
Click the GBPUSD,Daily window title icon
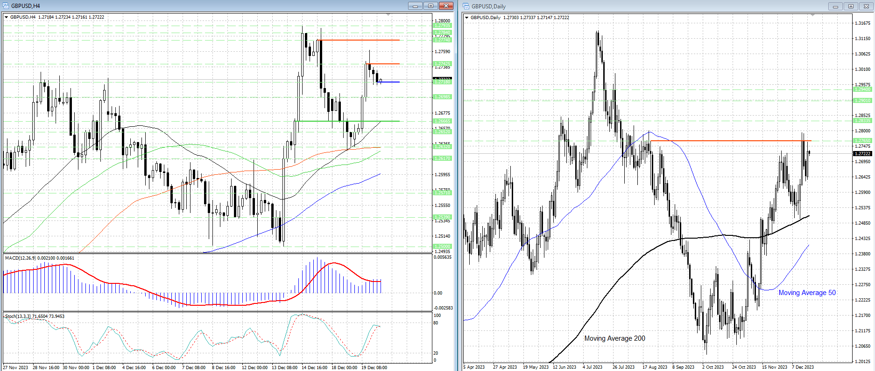466,7
